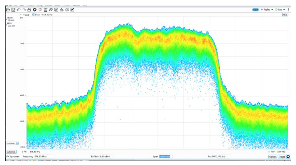Open settings gear at bottom right corner
Image resolution: width=296 pixels, height=165 pixels.
[288, 157]
